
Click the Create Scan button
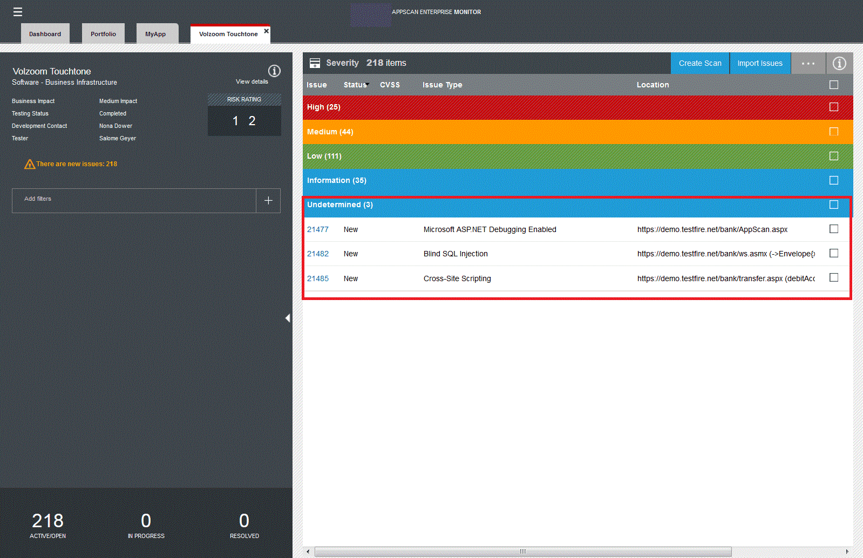tap(700, 63)
